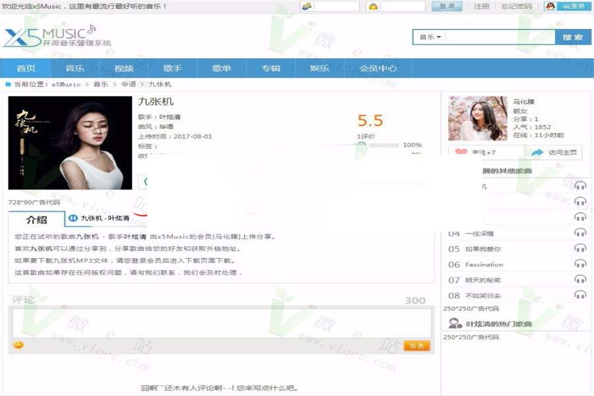Focus the username input field
This screenshot has width=594, height=396.
[337, 6]
